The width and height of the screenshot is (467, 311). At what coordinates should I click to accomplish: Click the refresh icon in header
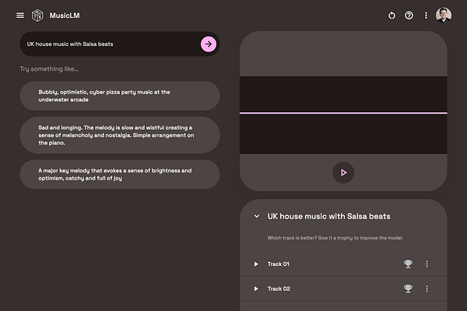(392, 16)
